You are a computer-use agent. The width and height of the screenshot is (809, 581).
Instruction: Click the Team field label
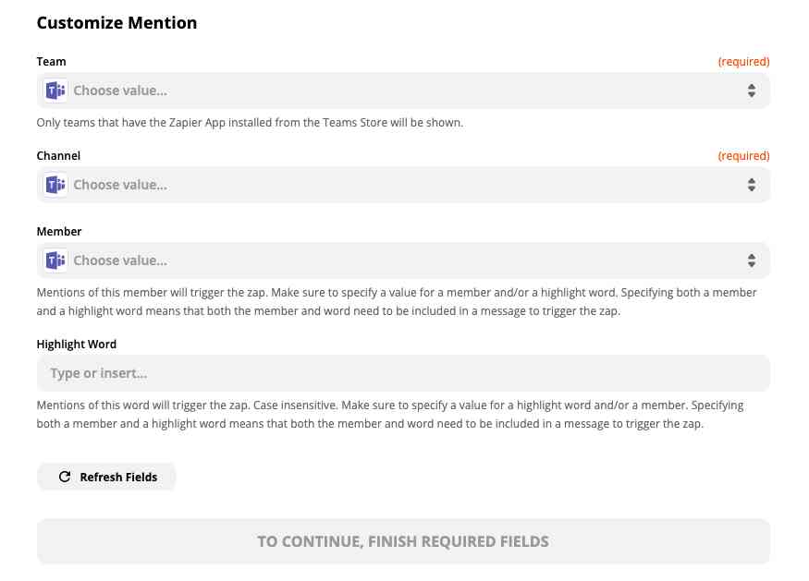click(x=51, y=61)
